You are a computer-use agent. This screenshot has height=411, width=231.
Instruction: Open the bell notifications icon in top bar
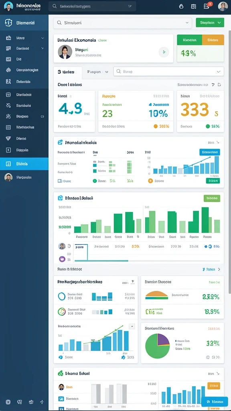181,6
